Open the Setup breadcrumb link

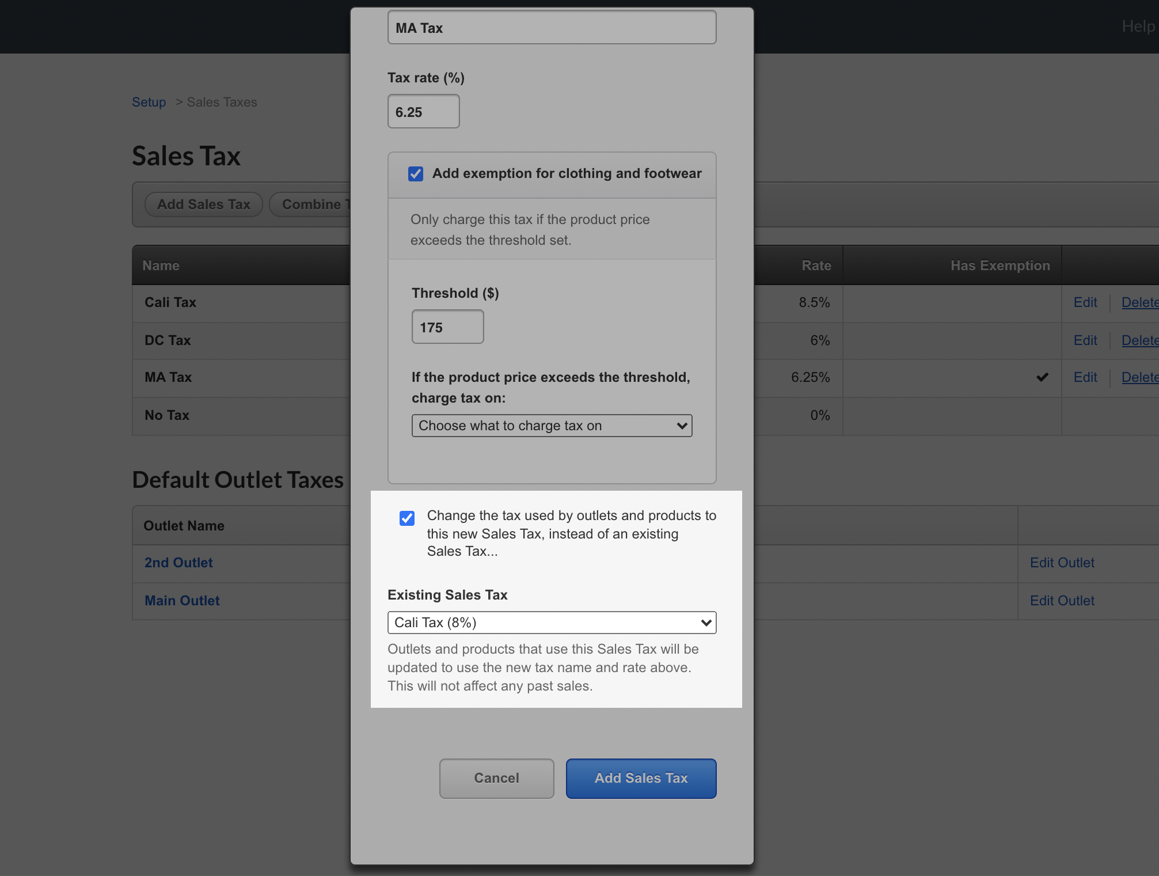coord(149,102)
